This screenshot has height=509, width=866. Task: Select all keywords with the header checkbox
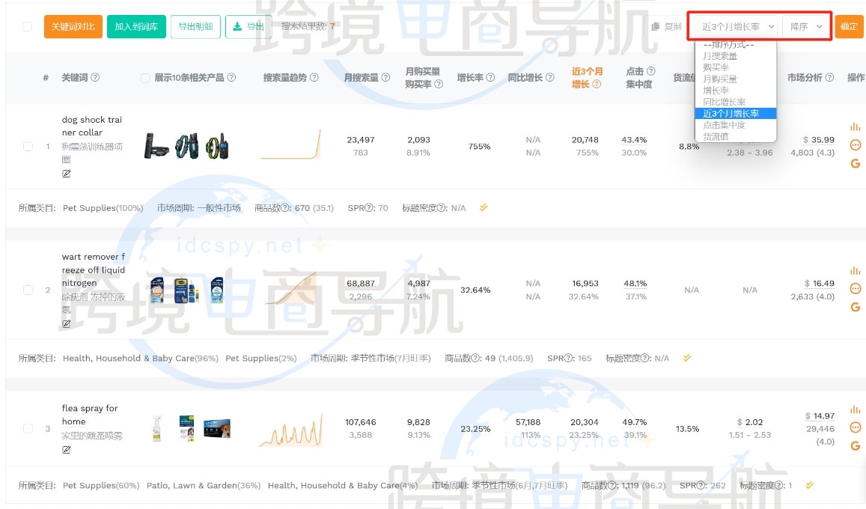pos(28,25)
